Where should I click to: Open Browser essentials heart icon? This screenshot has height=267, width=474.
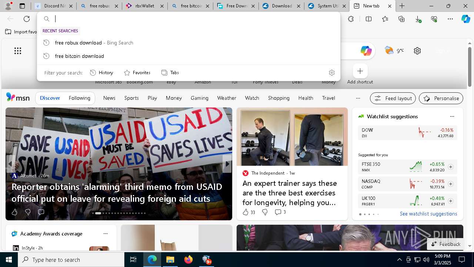tap(434, 19)
